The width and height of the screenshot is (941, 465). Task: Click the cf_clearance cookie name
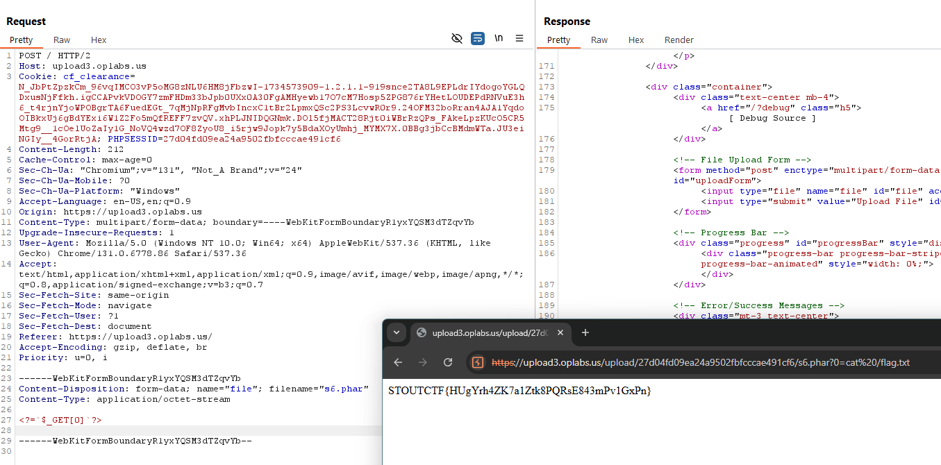[97, 76]
